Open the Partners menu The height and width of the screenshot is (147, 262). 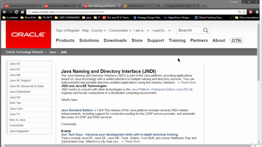[x=199, y=40]
